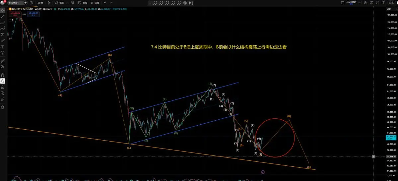
Task: Toggle hide all drawings eye icon
Action: [x=3, y=93]
